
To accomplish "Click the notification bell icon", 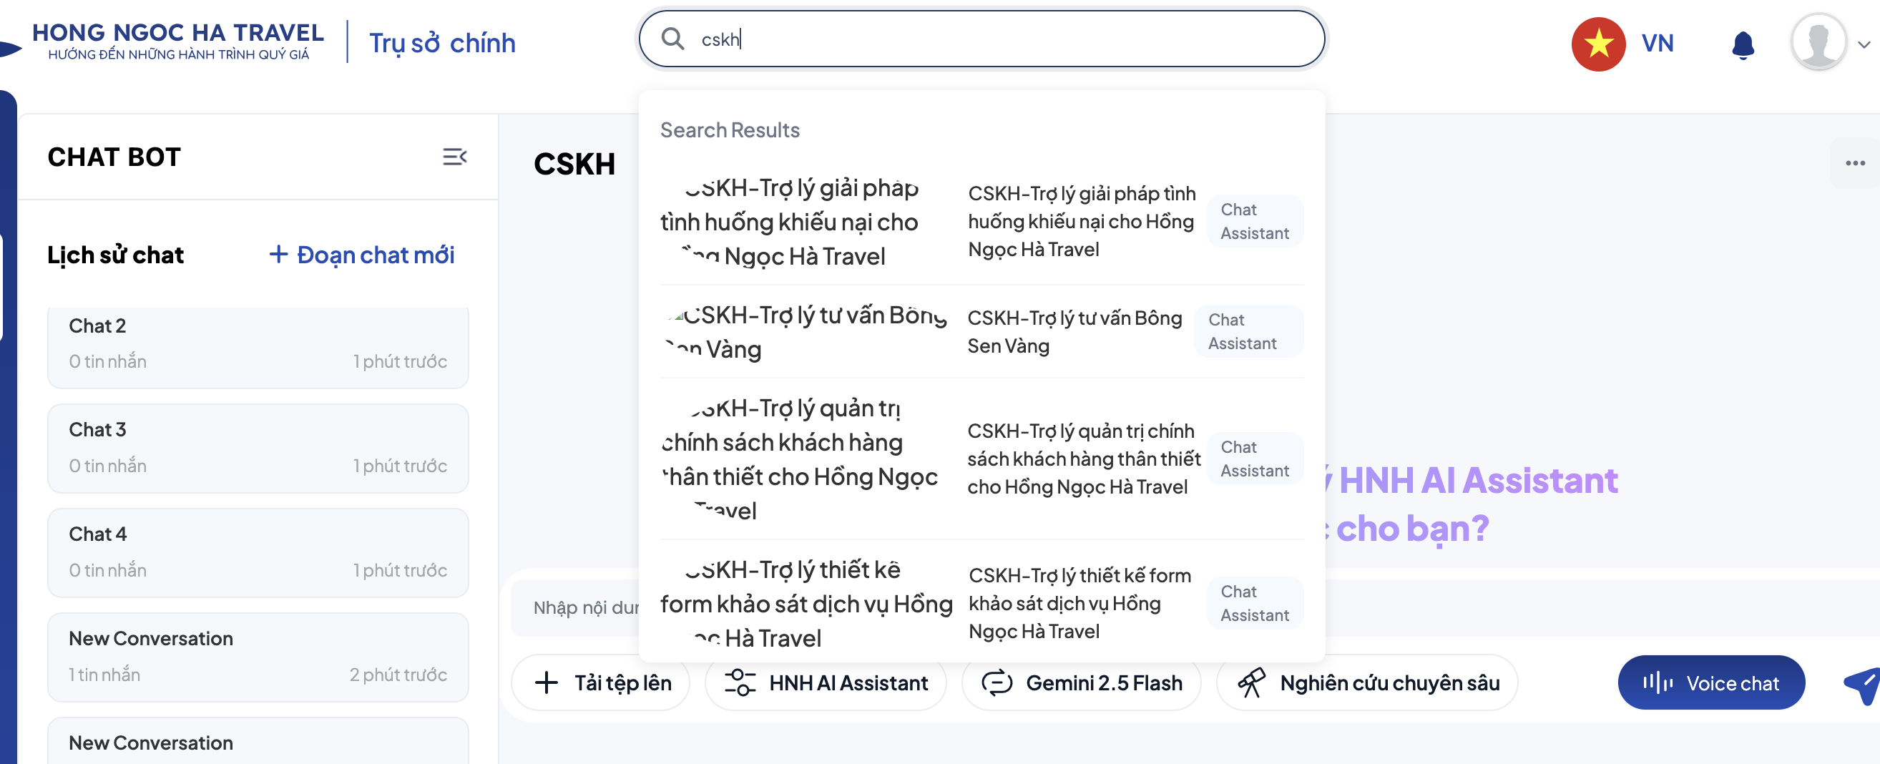I will tap(1743, 44).
